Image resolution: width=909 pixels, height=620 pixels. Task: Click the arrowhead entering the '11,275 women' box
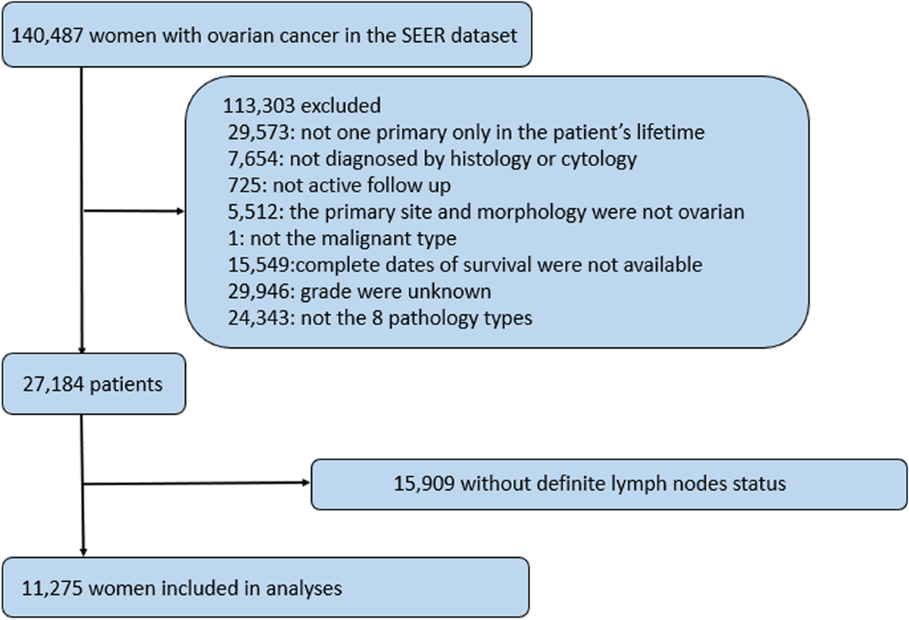coord(82,553)
